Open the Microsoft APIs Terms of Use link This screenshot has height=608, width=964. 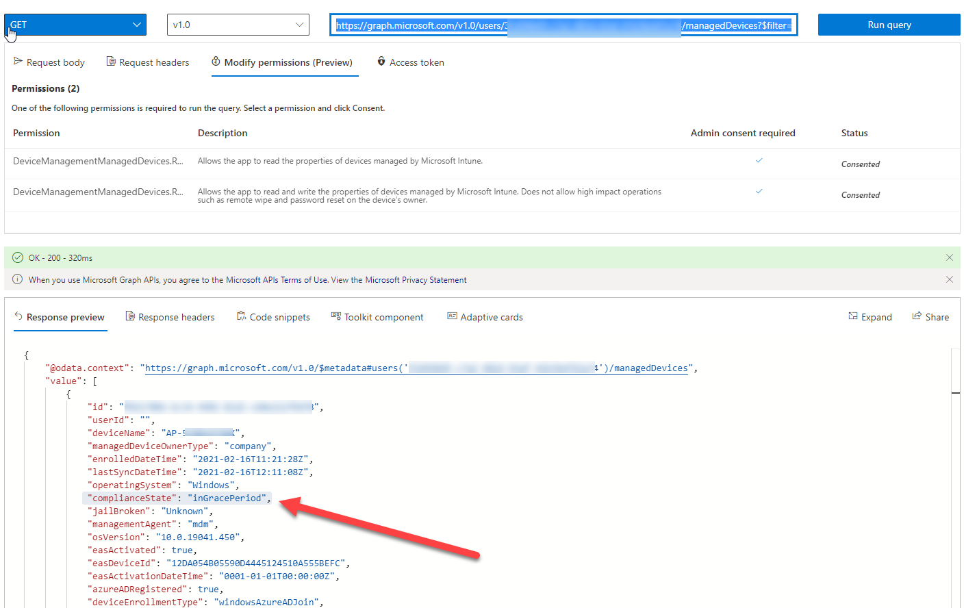277,280
